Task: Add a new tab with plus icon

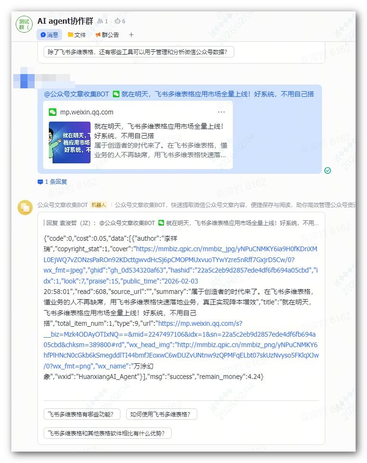Action: point(131,35)
